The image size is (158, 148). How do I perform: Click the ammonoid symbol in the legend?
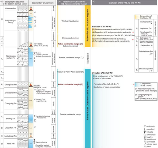(x=145, y=134)
